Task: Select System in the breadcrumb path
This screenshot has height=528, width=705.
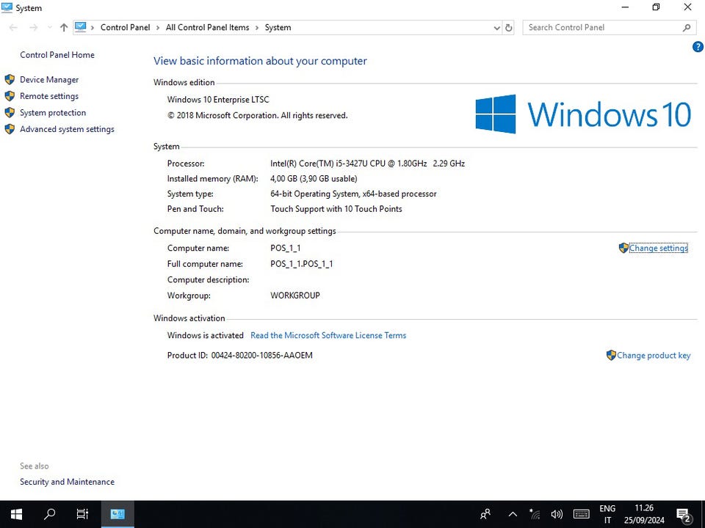Action: (278, 27)
